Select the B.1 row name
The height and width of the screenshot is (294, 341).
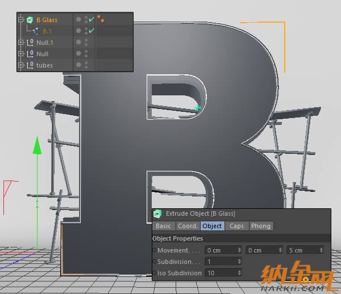tap(47, 31)
